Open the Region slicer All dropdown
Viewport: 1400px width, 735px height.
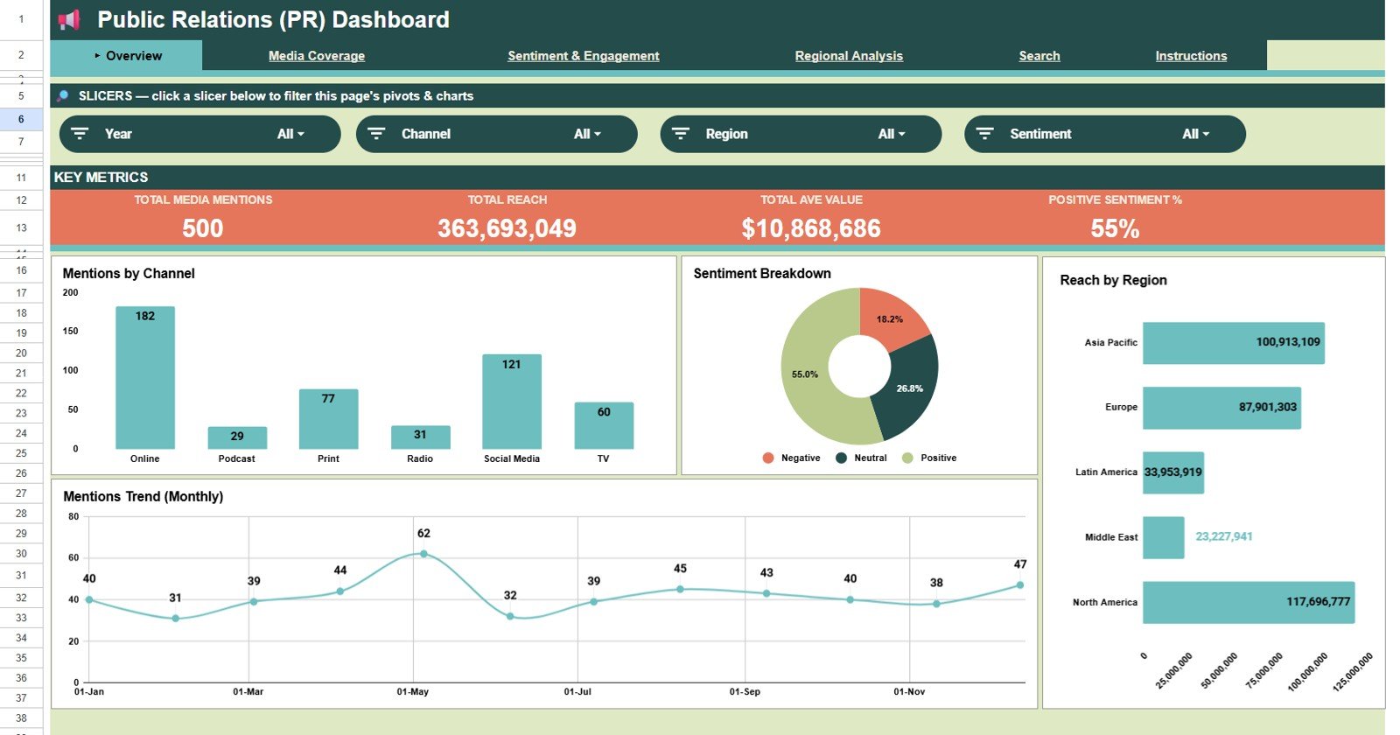[892, 134]
